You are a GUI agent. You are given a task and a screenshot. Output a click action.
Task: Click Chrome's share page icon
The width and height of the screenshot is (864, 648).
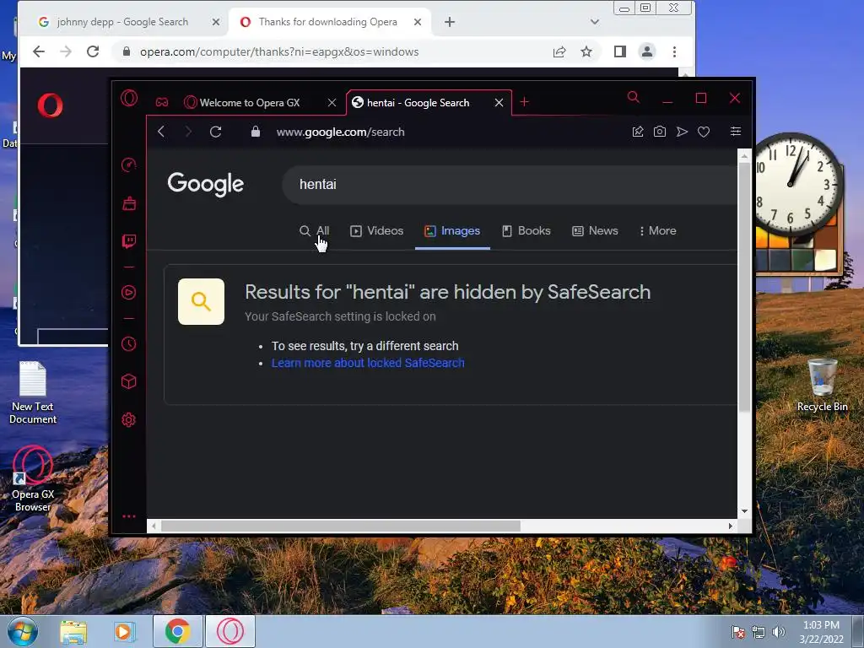pos(559,51)
